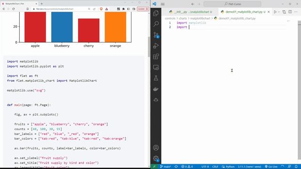
Task: Open Brave Shields lion icon
Action: [x=101, y=9]
